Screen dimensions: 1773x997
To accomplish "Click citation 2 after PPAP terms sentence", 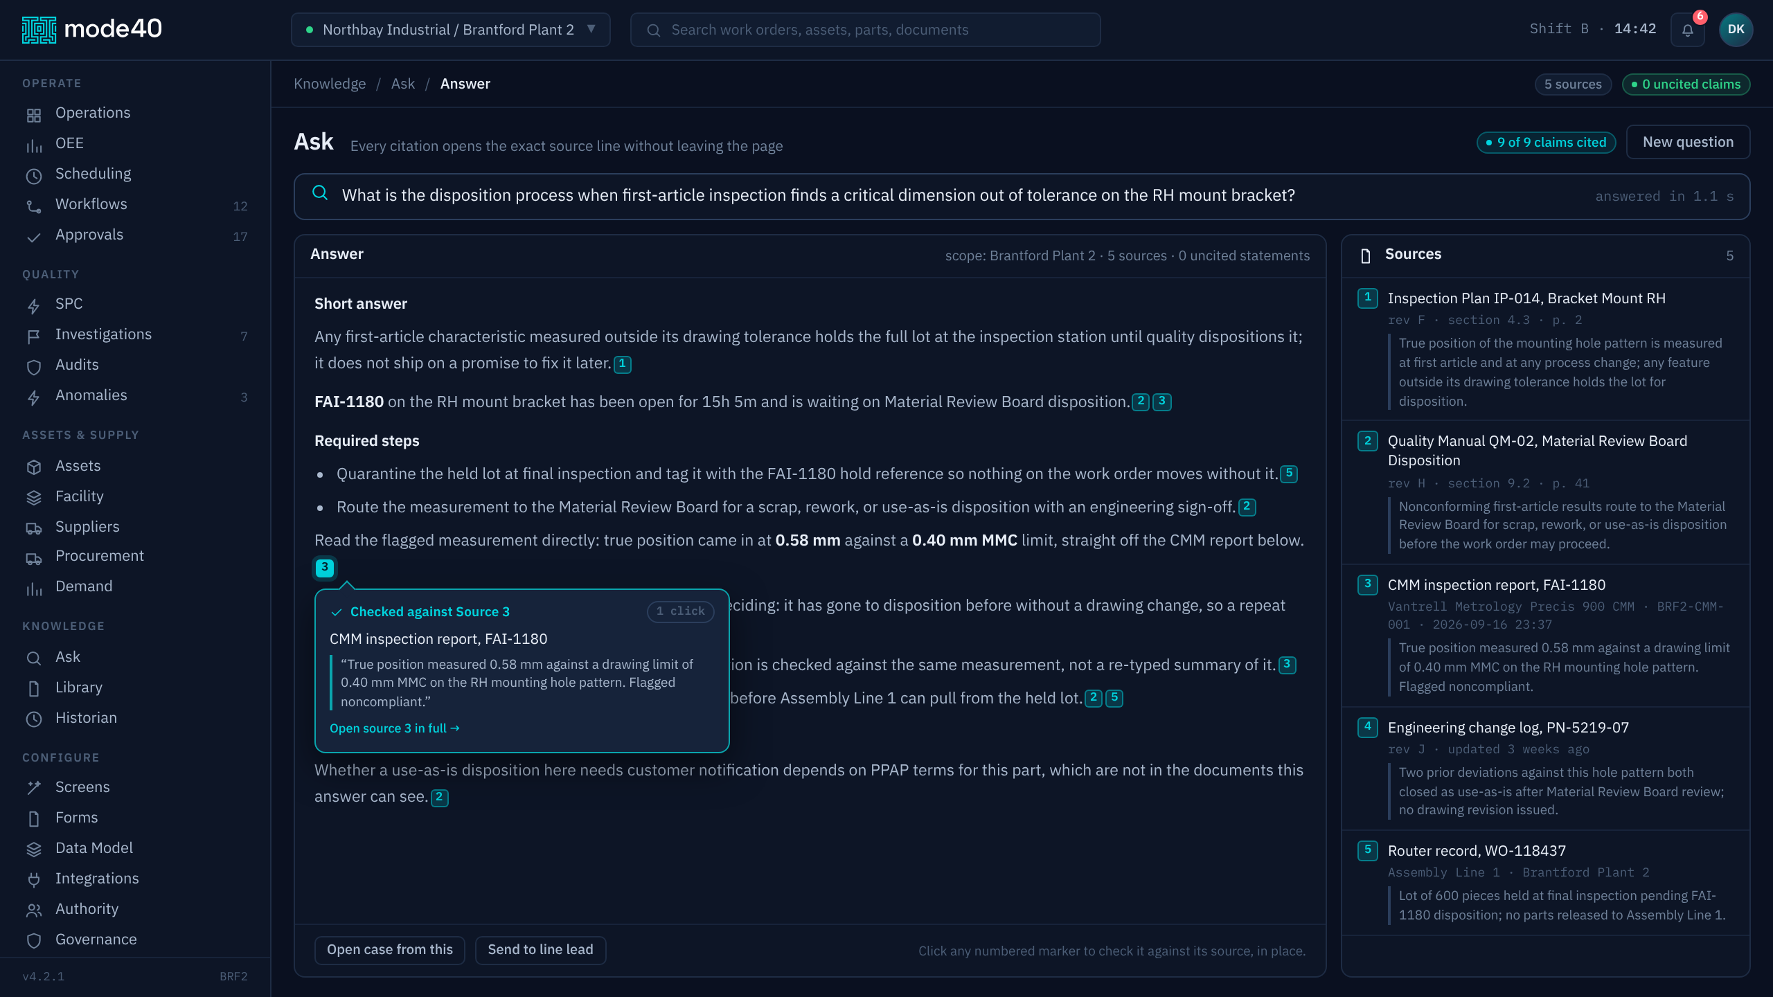I will pos(439,798).
